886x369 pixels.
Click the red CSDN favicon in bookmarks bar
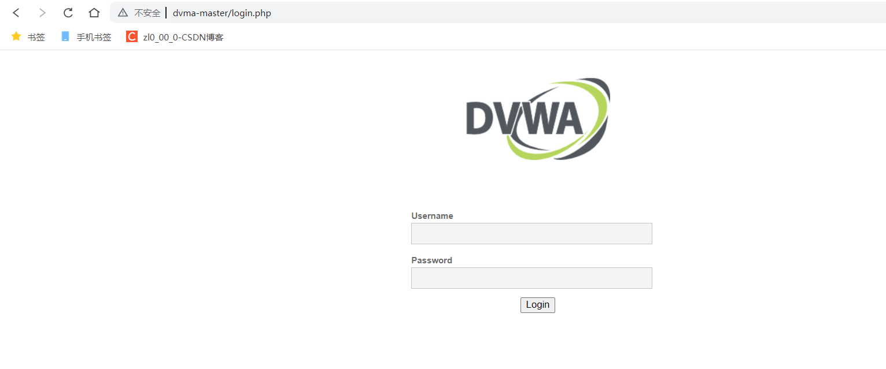pos(132,36)
